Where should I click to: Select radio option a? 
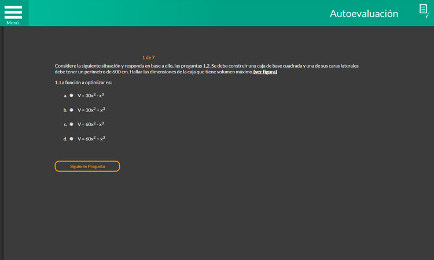pyautogui.click(x=72, y=95)
